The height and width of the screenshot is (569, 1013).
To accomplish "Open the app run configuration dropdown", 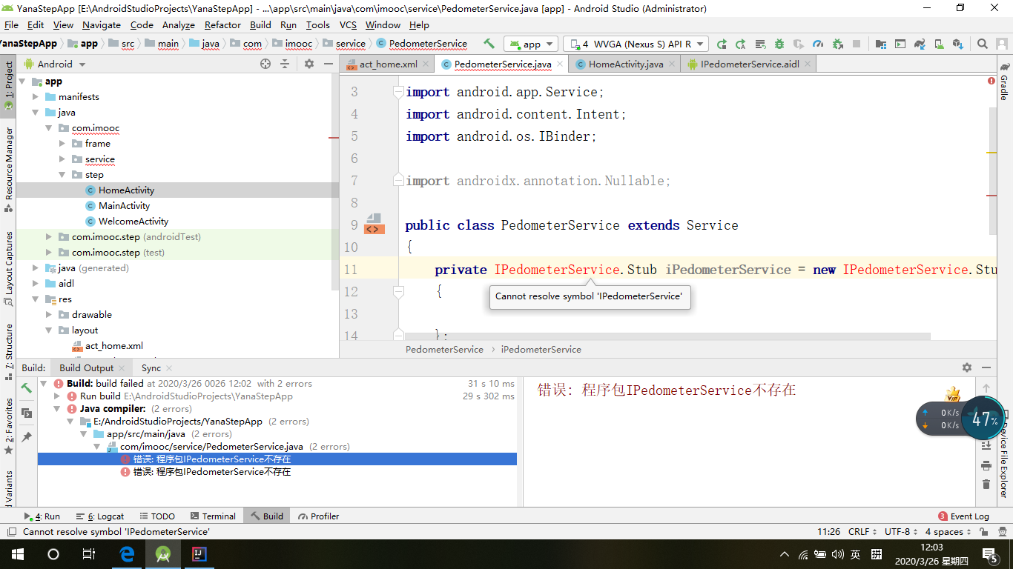I will pos(532,44).
